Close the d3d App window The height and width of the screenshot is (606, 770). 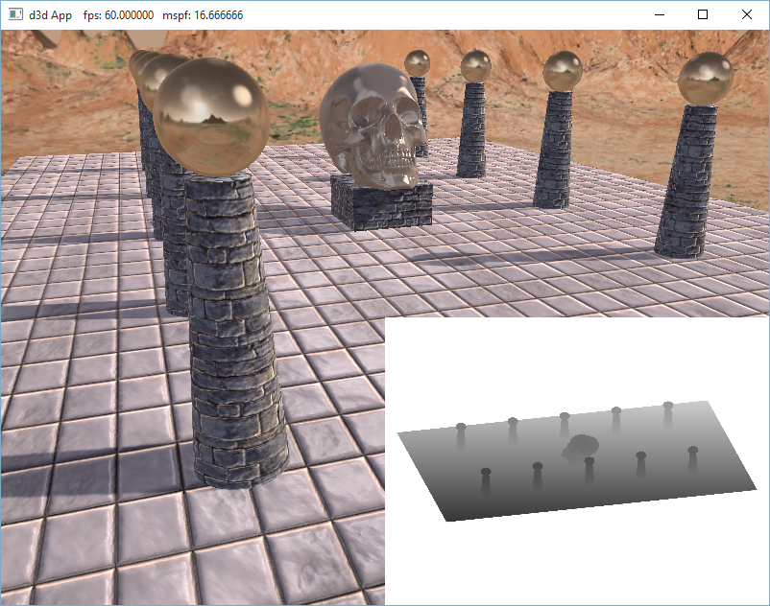pos(747,15)
